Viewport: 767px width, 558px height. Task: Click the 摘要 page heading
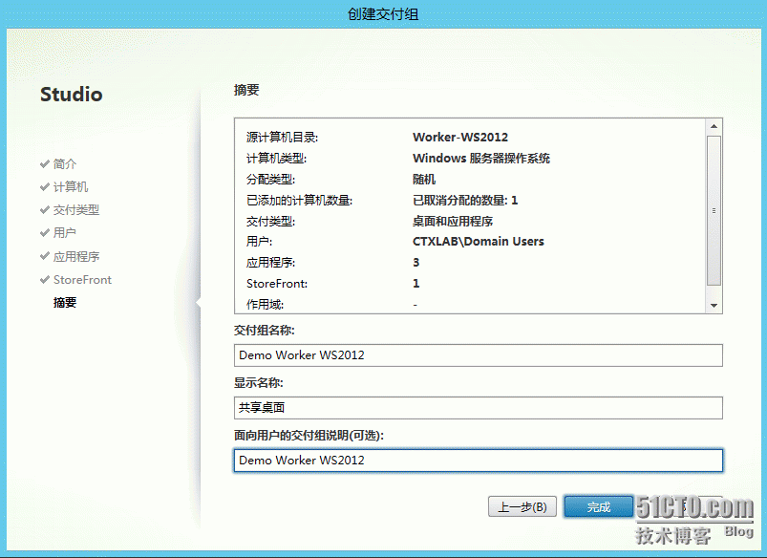click(246, 90)
